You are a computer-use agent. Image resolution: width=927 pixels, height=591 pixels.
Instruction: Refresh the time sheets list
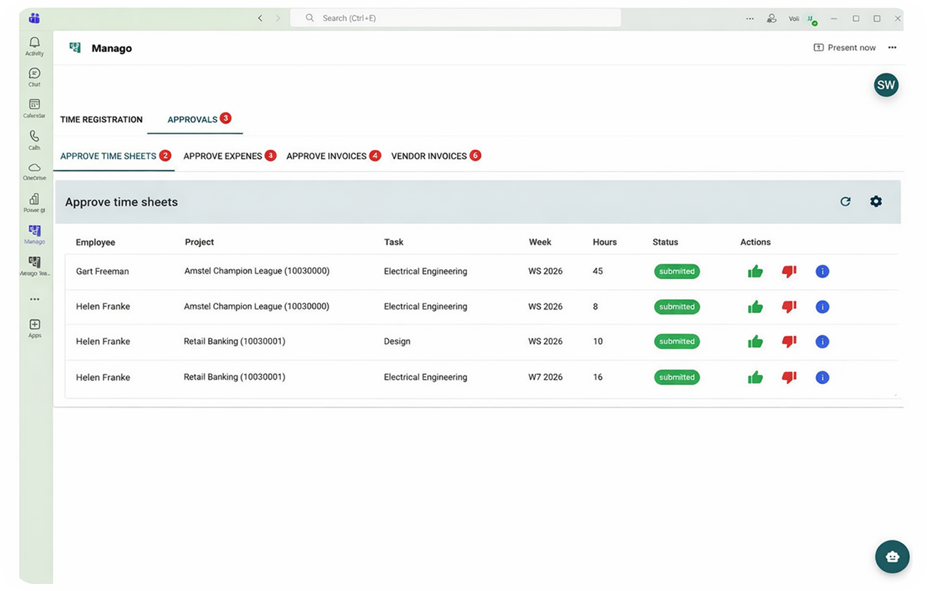(x=845, y=202)
